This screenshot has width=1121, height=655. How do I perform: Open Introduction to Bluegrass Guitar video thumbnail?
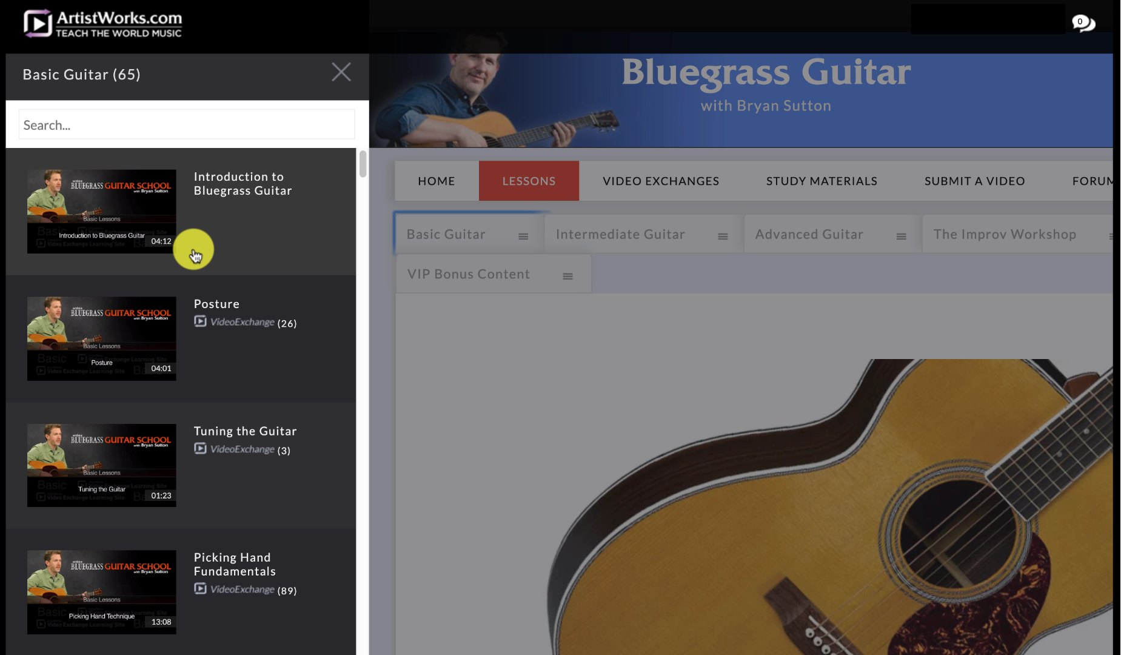coord(102,211)
